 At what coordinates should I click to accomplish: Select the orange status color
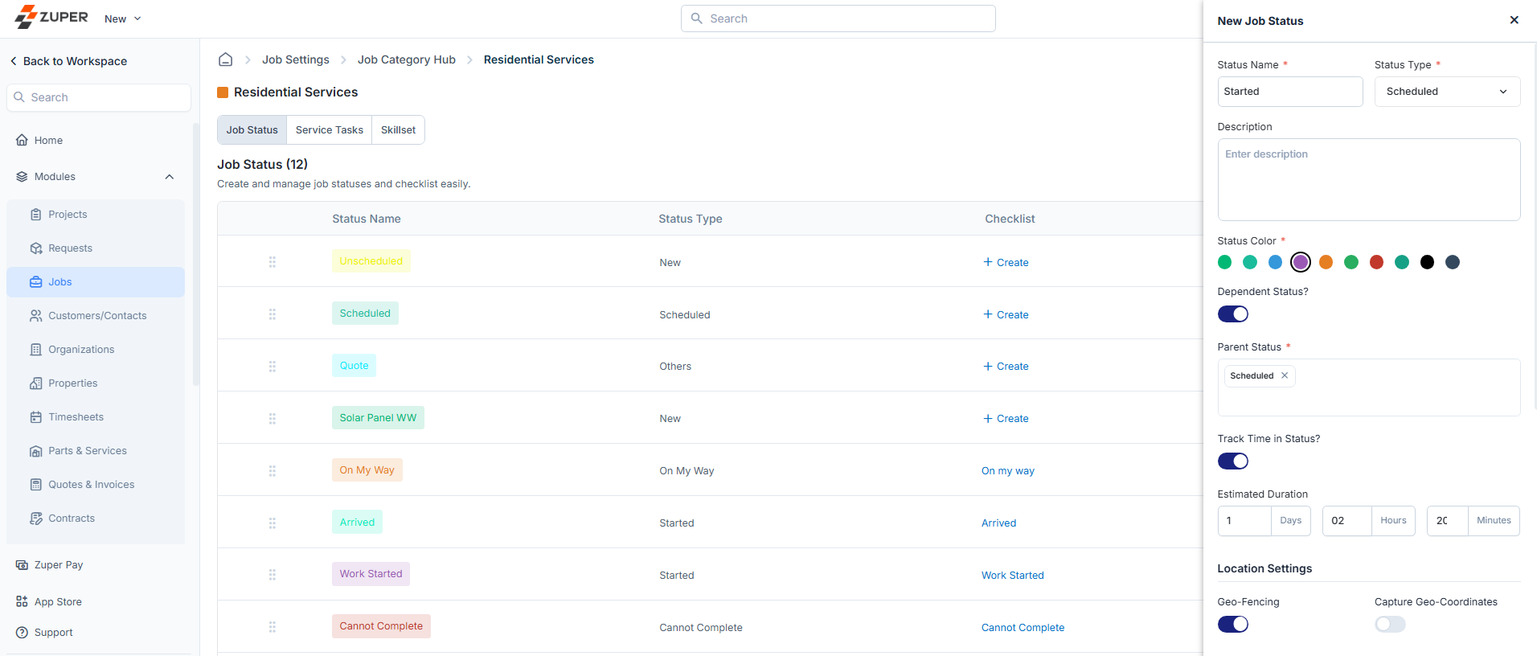coord(1326,262)
